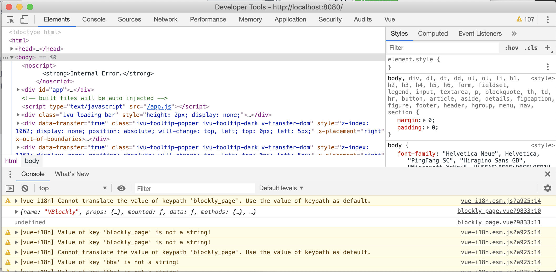Image resolution: width=556 pixels, height=272 pixels.
Task: Create a live expression with eye icon
Action: coord(121,188)
